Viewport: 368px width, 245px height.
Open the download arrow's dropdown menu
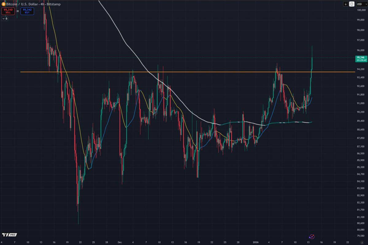[x=346, y=4]
